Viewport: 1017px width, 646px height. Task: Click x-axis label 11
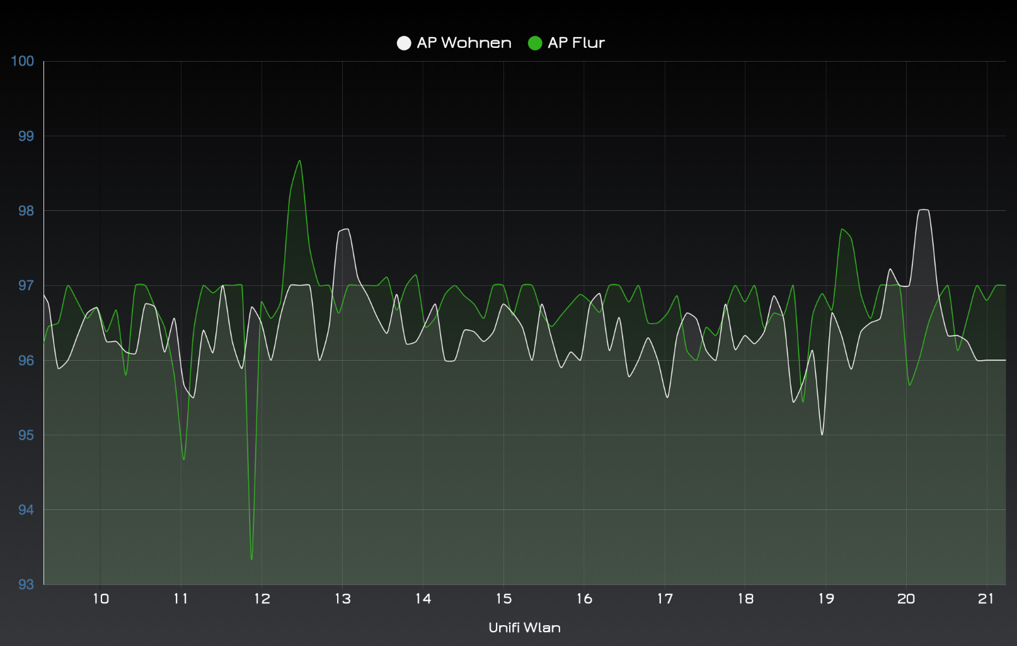(181, 599)
